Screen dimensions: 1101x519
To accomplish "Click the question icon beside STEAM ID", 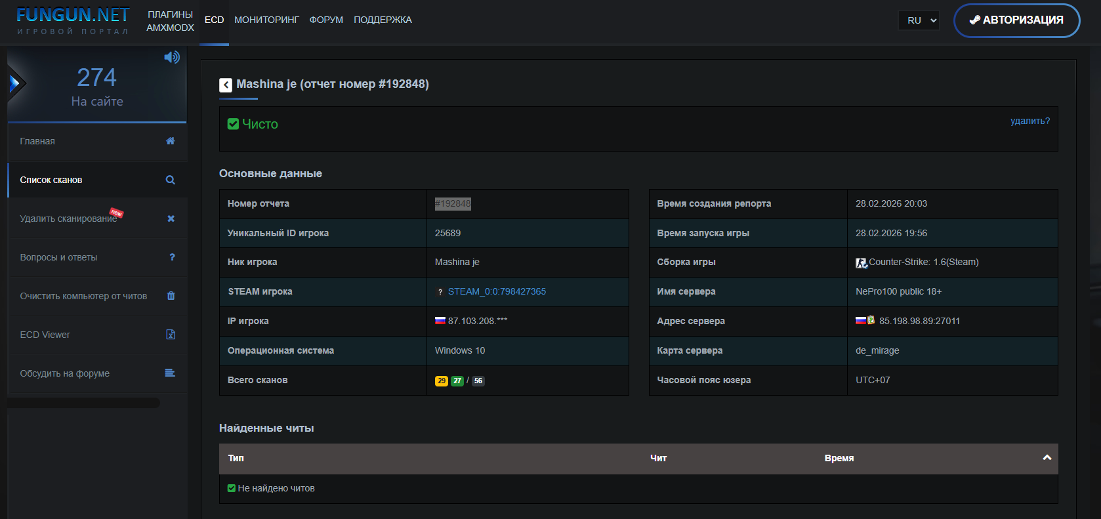I will coord(440,292).
